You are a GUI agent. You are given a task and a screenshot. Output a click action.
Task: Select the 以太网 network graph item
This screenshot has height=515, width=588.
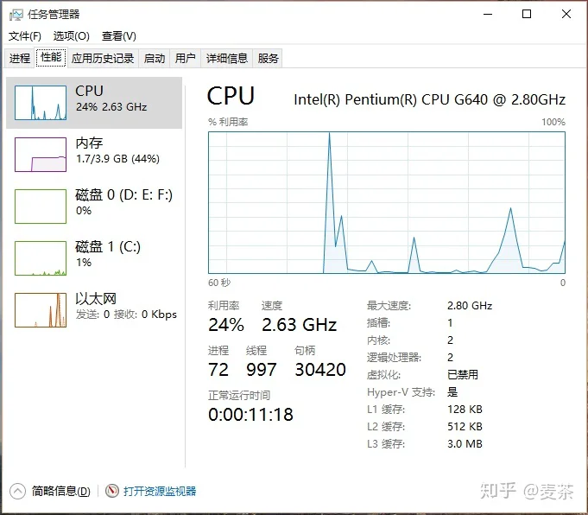[94, 309]
